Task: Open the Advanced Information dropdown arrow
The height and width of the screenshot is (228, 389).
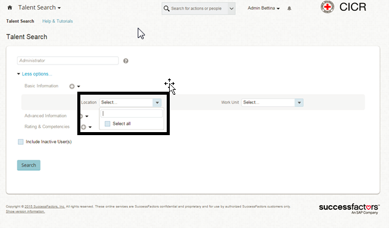Action: coord(87,116)
